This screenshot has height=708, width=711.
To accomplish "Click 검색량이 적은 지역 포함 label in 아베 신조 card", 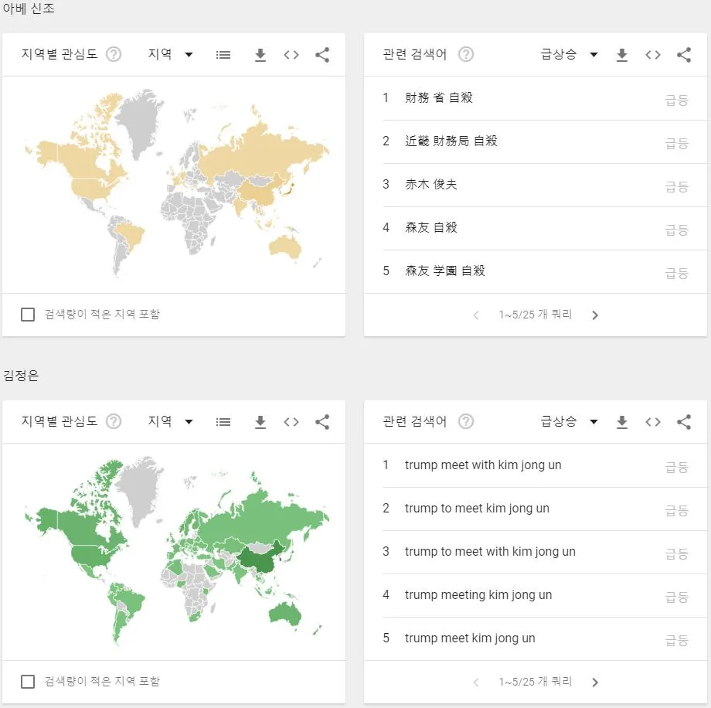I will pyautogui.click(x=102, y=315).
